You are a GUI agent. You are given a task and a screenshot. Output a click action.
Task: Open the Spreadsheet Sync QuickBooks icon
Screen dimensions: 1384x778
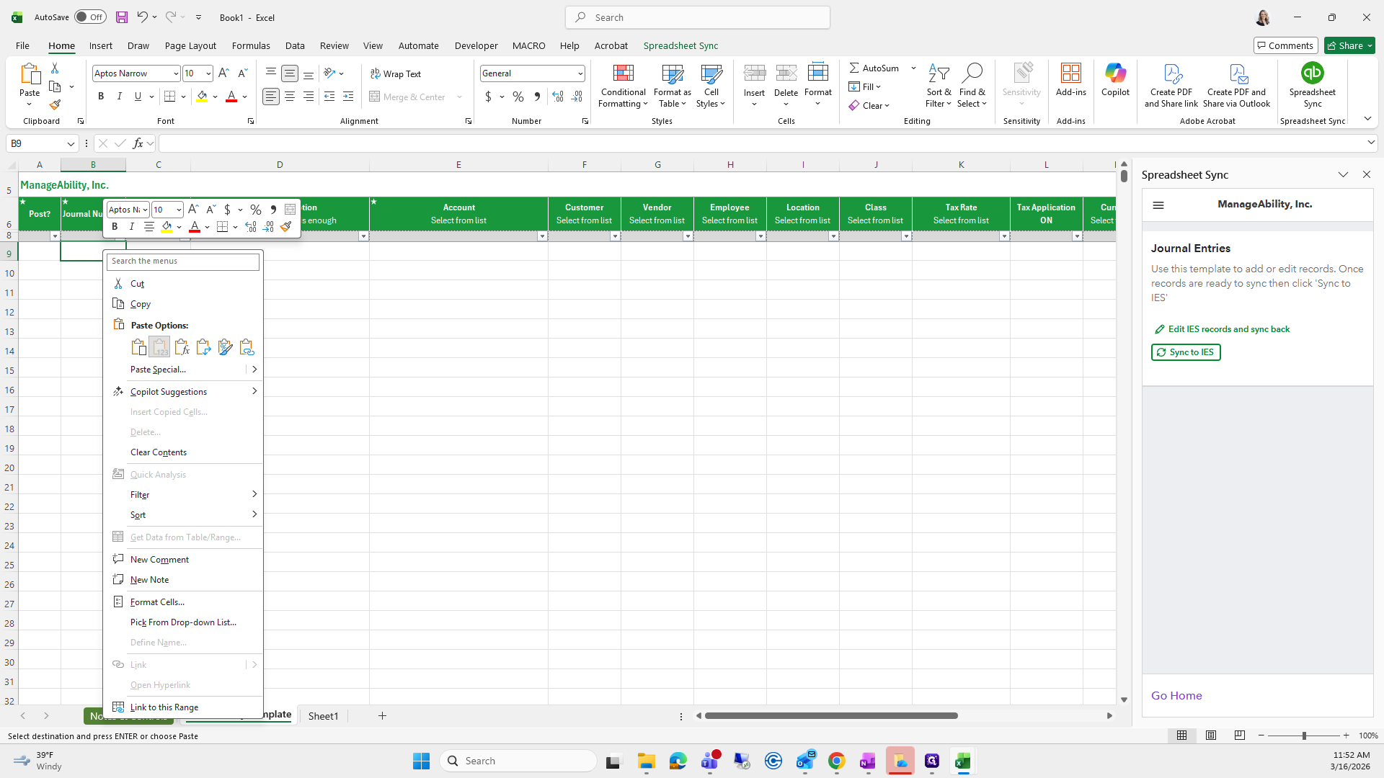[x=1312, y=73]
